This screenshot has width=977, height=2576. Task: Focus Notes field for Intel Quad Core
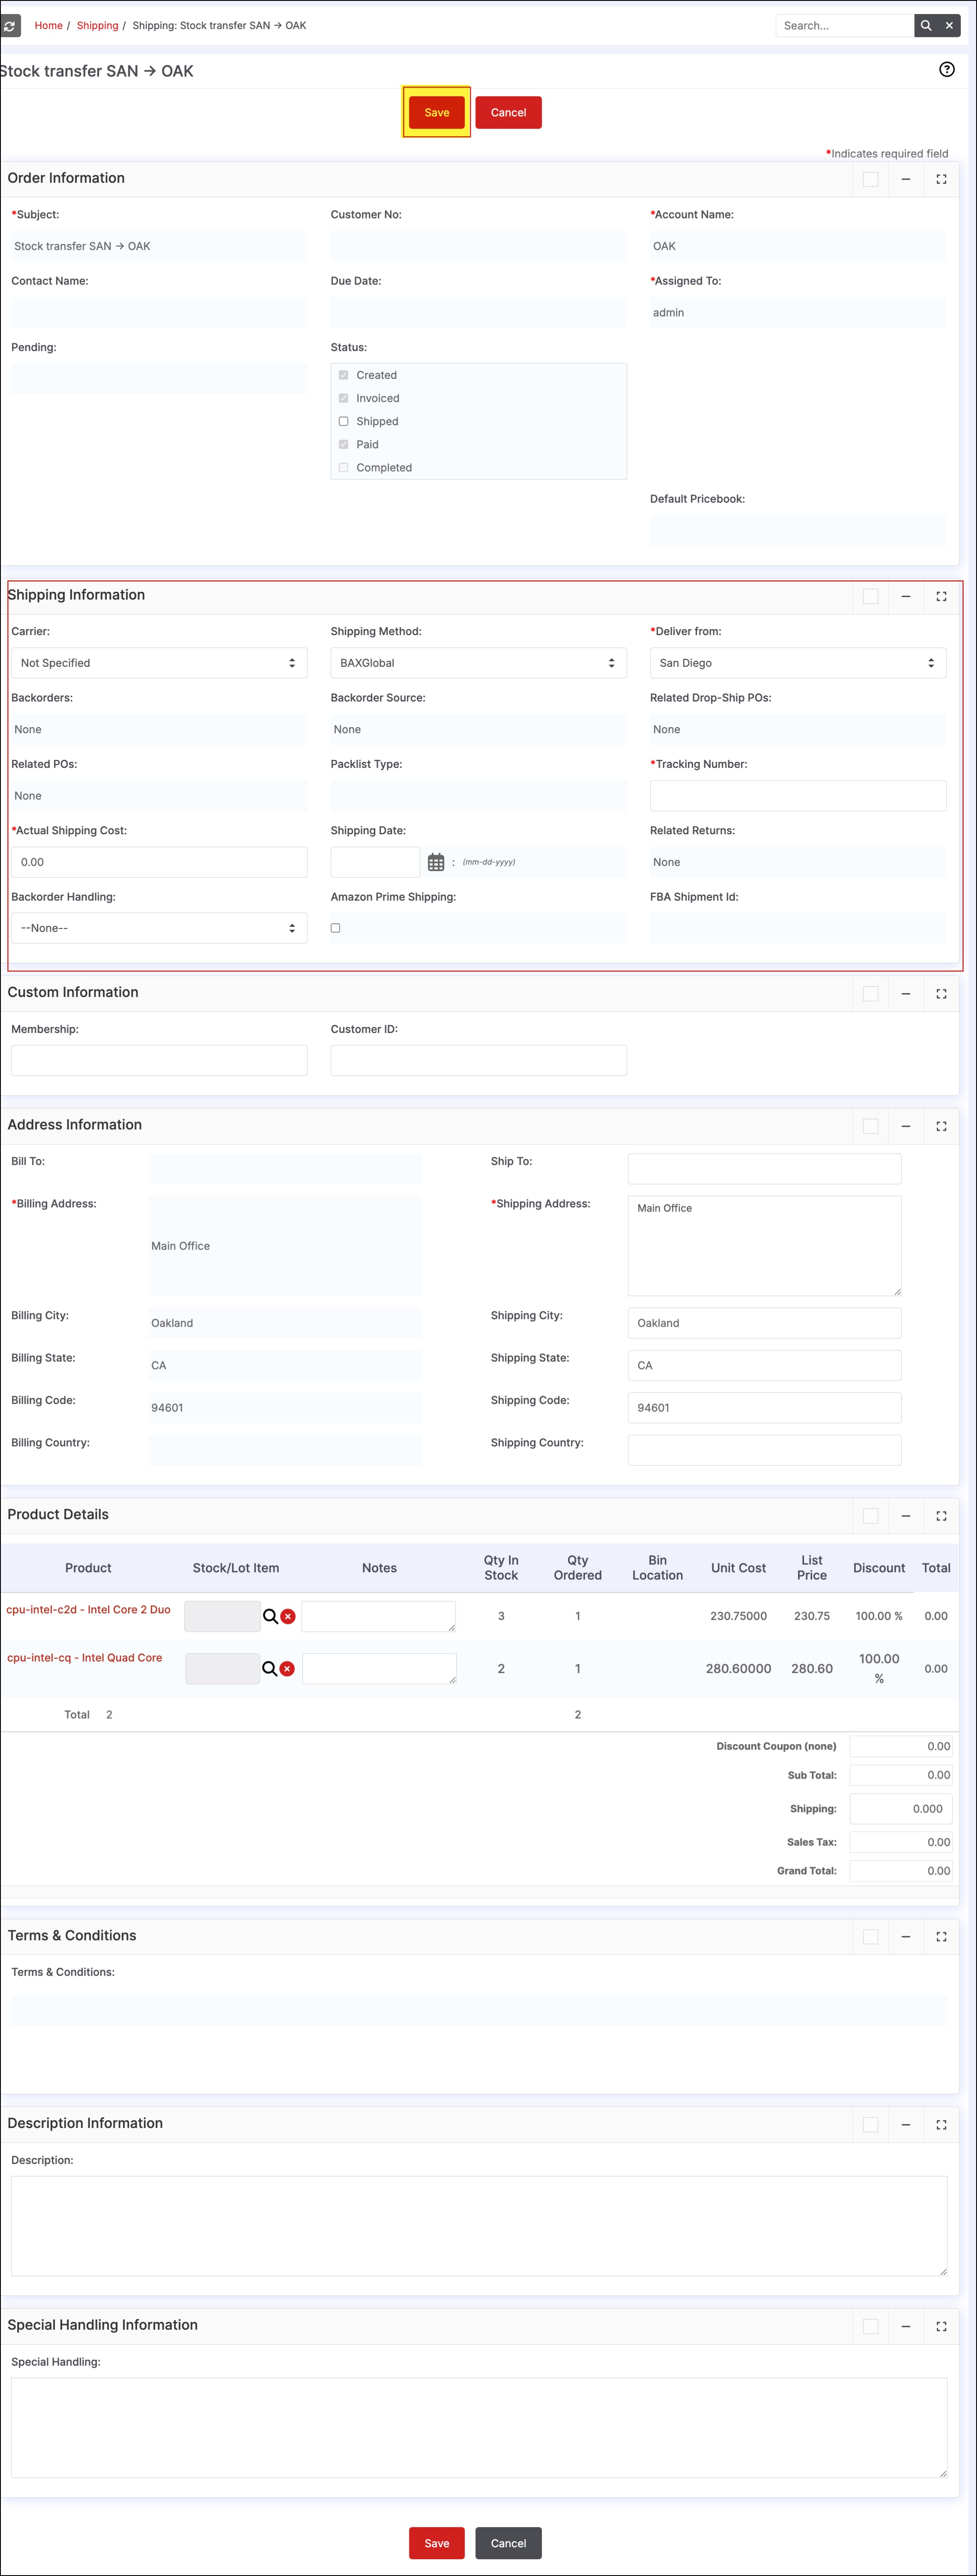coord(379,1668)
